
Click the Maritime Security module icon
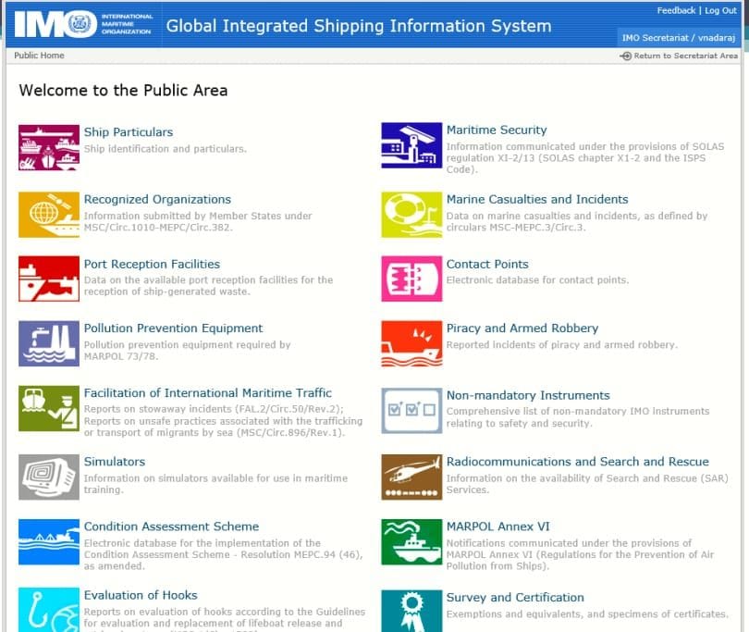pyautogui.click(x=411, y=145)
